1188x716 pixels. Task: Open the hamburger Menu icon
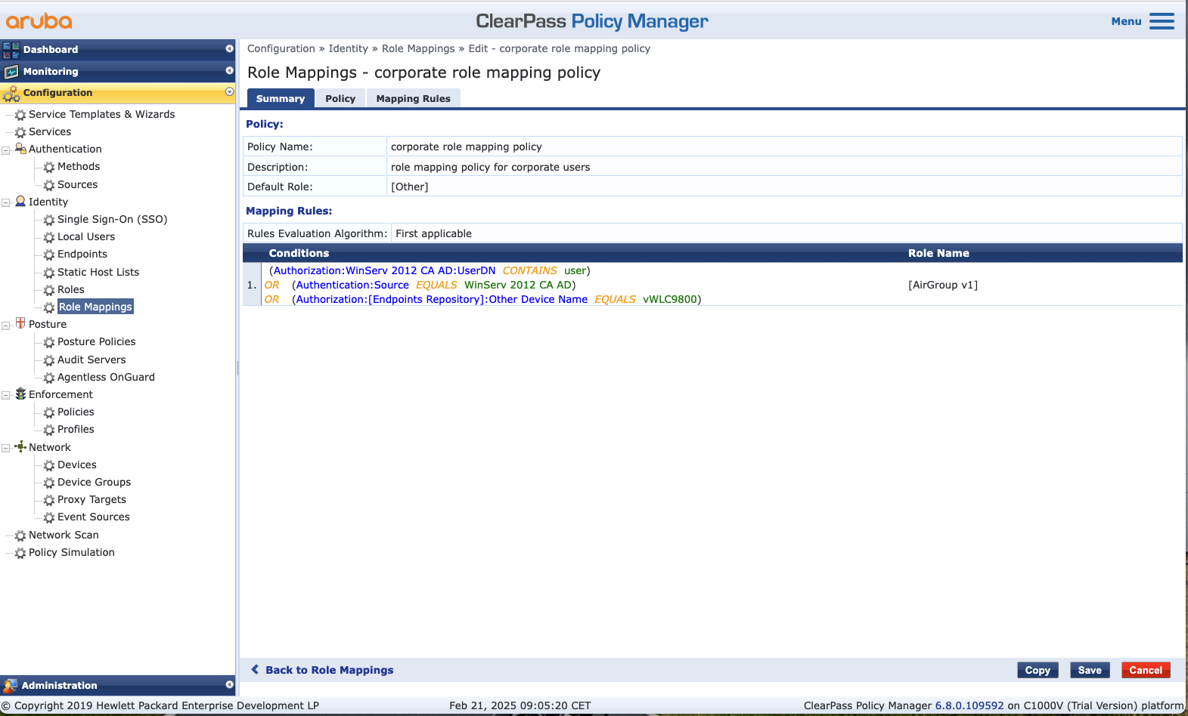point(1162,21)
